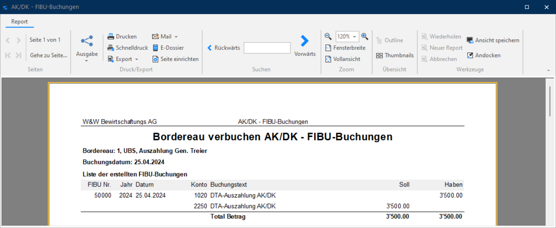Jump to first page arrow
This screenshot has height=228, width=556.
tap(8, 55)
